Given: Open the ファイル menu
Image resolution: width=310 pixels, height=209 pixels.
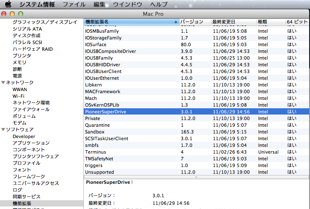Looking at the screenshot, I should point(74,4).
